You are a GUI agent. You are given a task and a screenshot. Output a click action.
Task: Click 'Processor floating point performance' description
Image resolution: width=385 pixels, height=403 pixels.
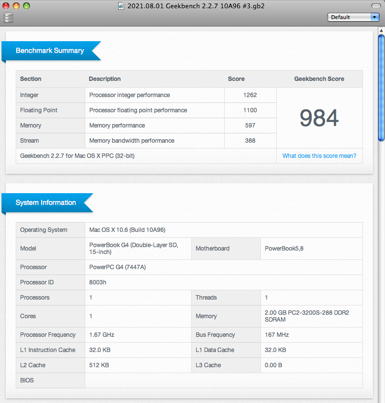138,110
